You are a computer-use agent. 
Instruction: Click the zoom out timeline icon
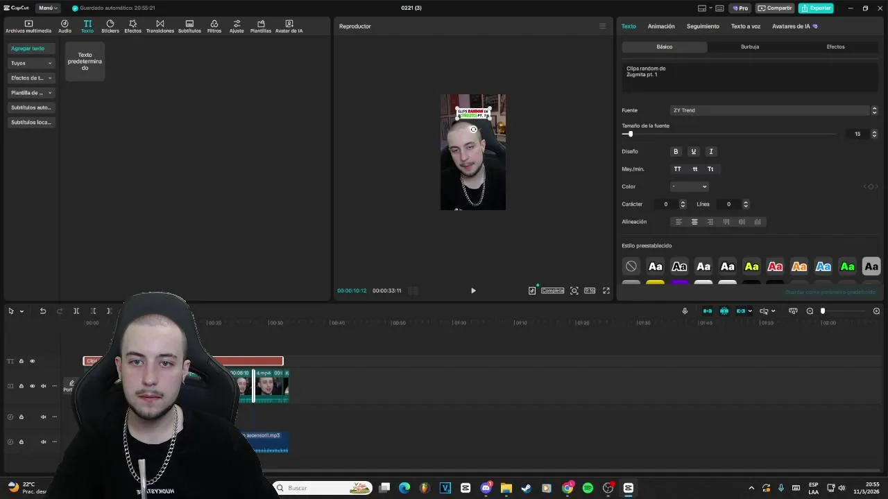pos(810,311)
